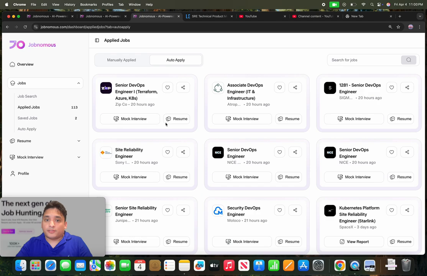Image resolution: width=427 pixels, height=276 pixels.
Task: Expand the Mock Interview sidebar section
Action: 45,157
